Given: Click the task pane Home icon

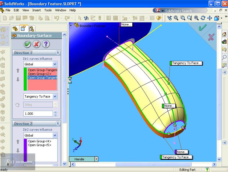Looking at the screenshot, I should pyautogui.click(x=224, y=34).
